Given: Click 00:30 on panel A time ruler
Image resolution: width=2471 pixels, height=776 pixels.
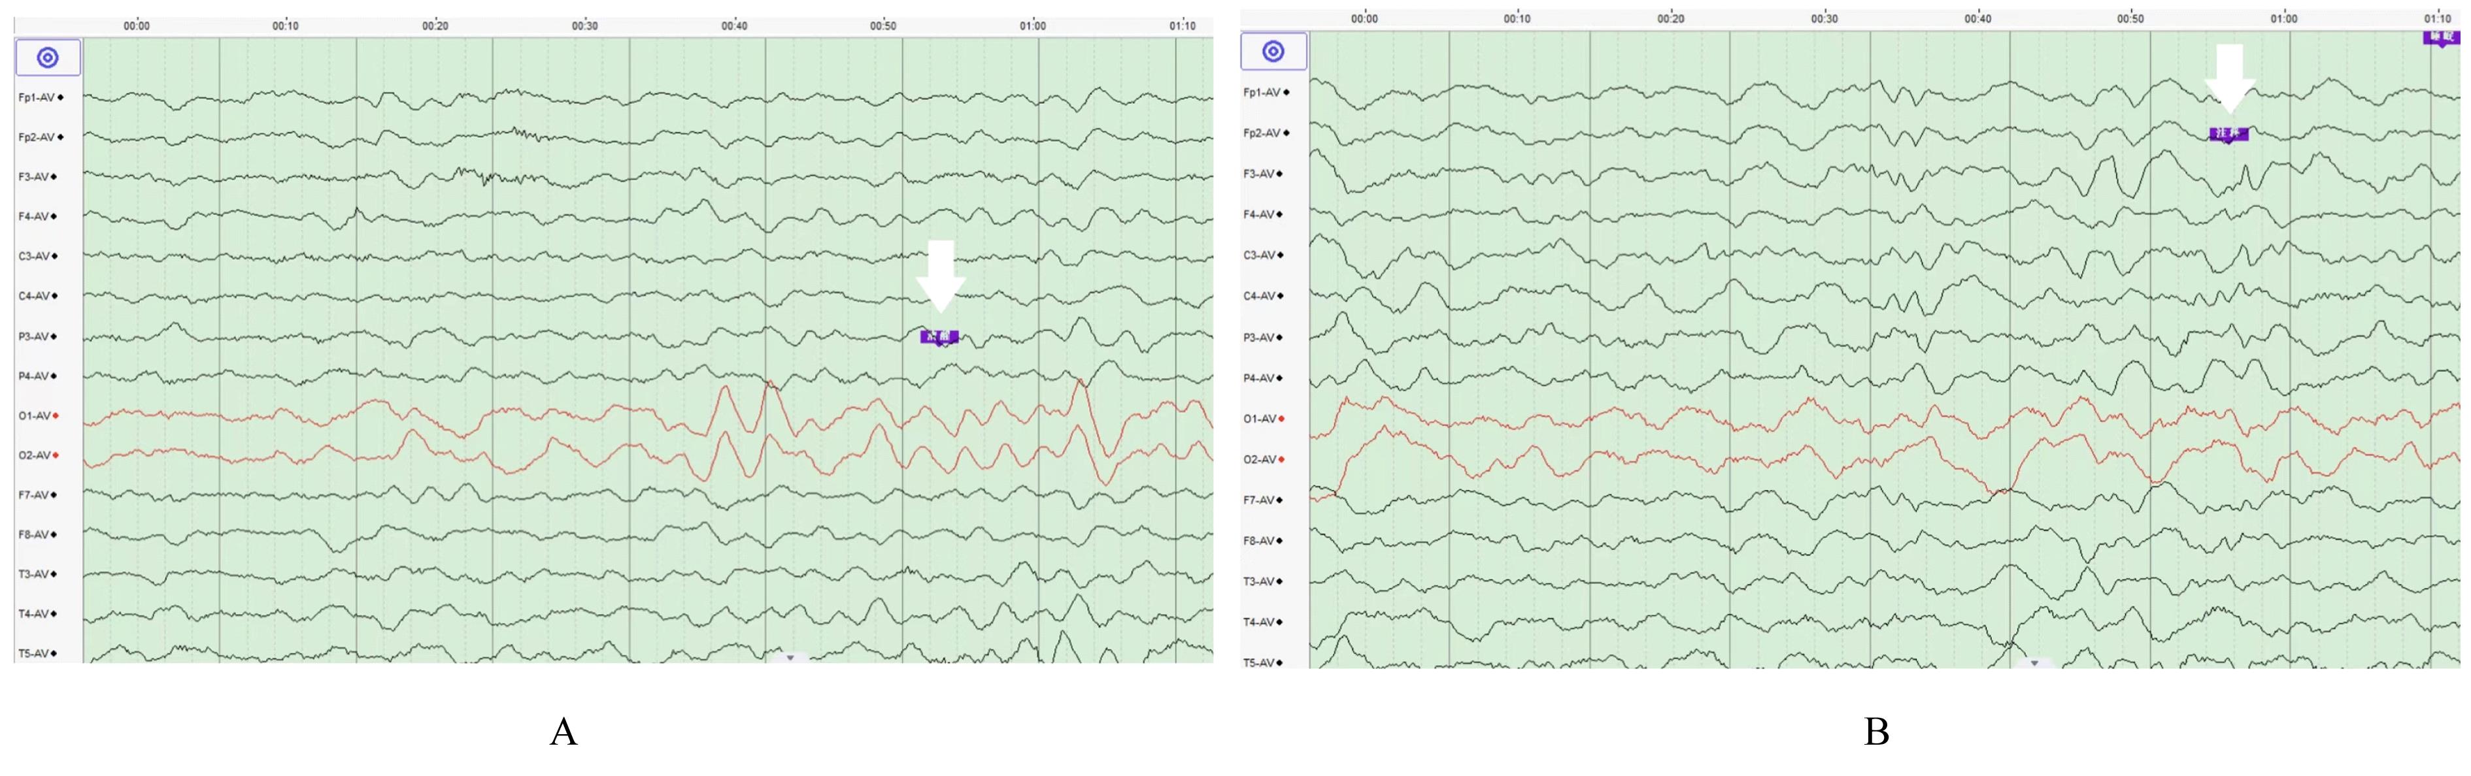Looking at the screenshot, I should pos(584,26).
